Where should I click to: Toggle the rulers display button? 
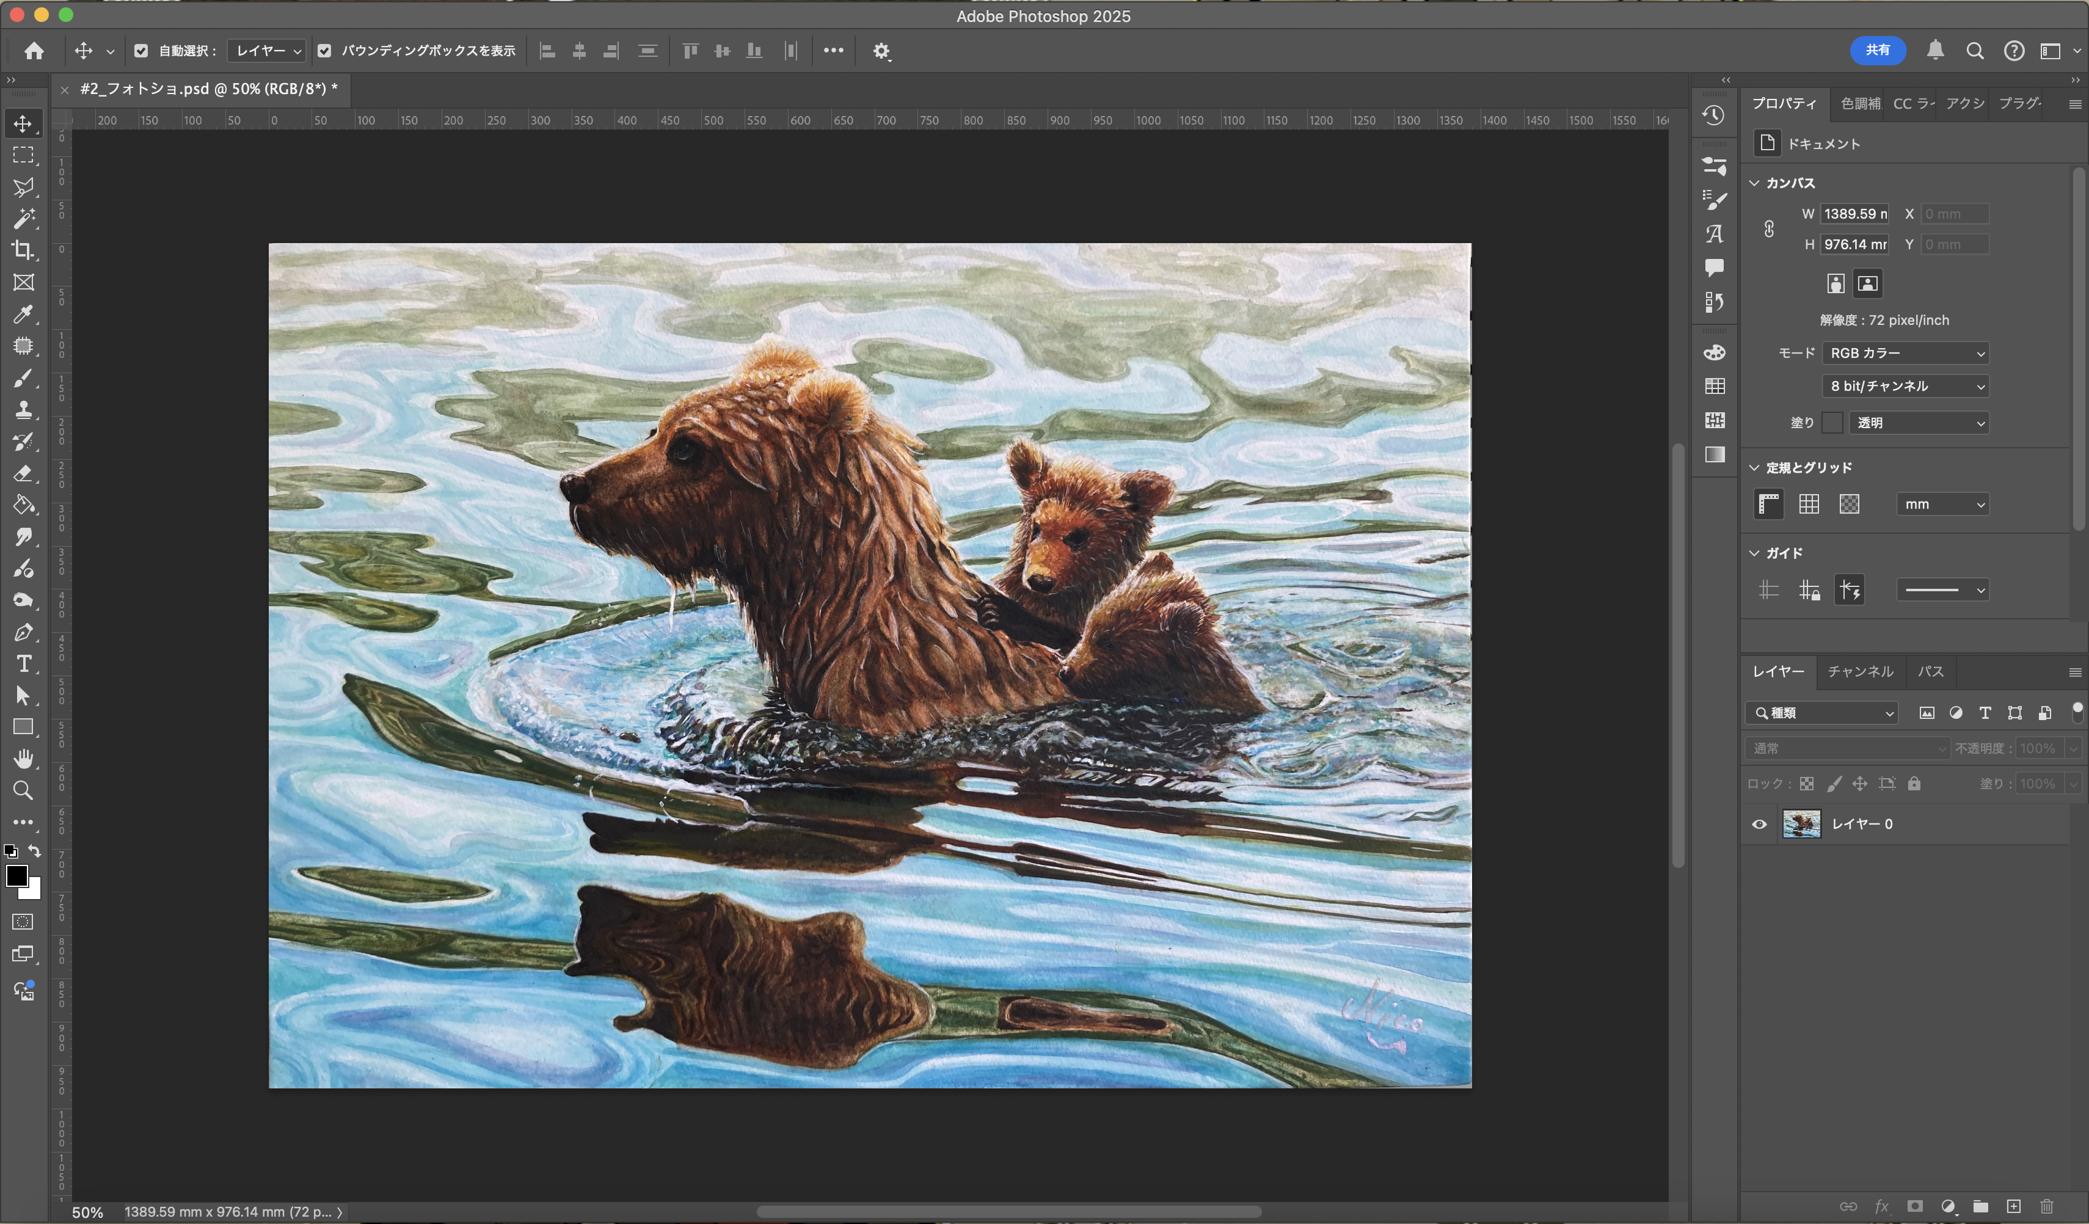point(1768,504)
